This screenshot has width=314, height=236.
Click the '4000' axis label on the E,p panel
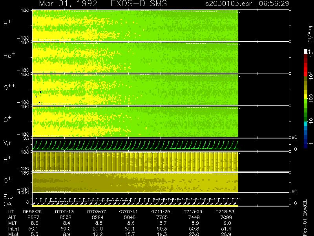point(24,193)
